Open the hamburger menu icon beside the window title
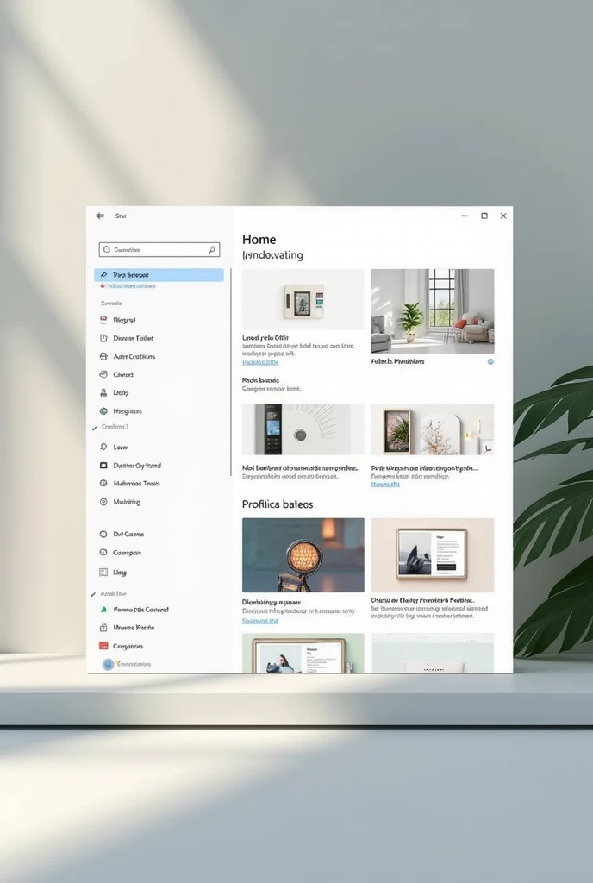The image size is (593, 883). (100, 216)
